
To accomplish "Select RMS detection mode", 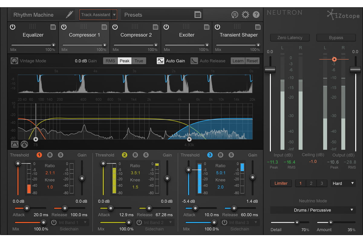I will [110, 61].
